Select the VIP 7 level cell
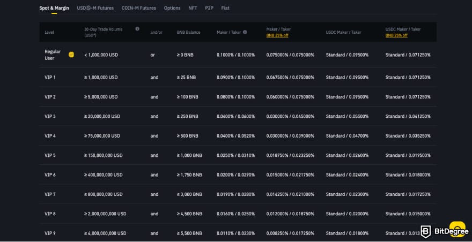Image resolution: width=472 pixels, height=242 pixels. tap(50, 194)
